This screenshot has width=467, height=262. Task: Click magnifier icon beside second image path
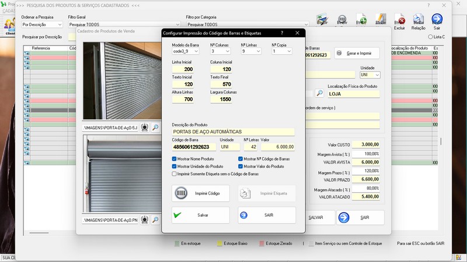(x=155, y=220)
